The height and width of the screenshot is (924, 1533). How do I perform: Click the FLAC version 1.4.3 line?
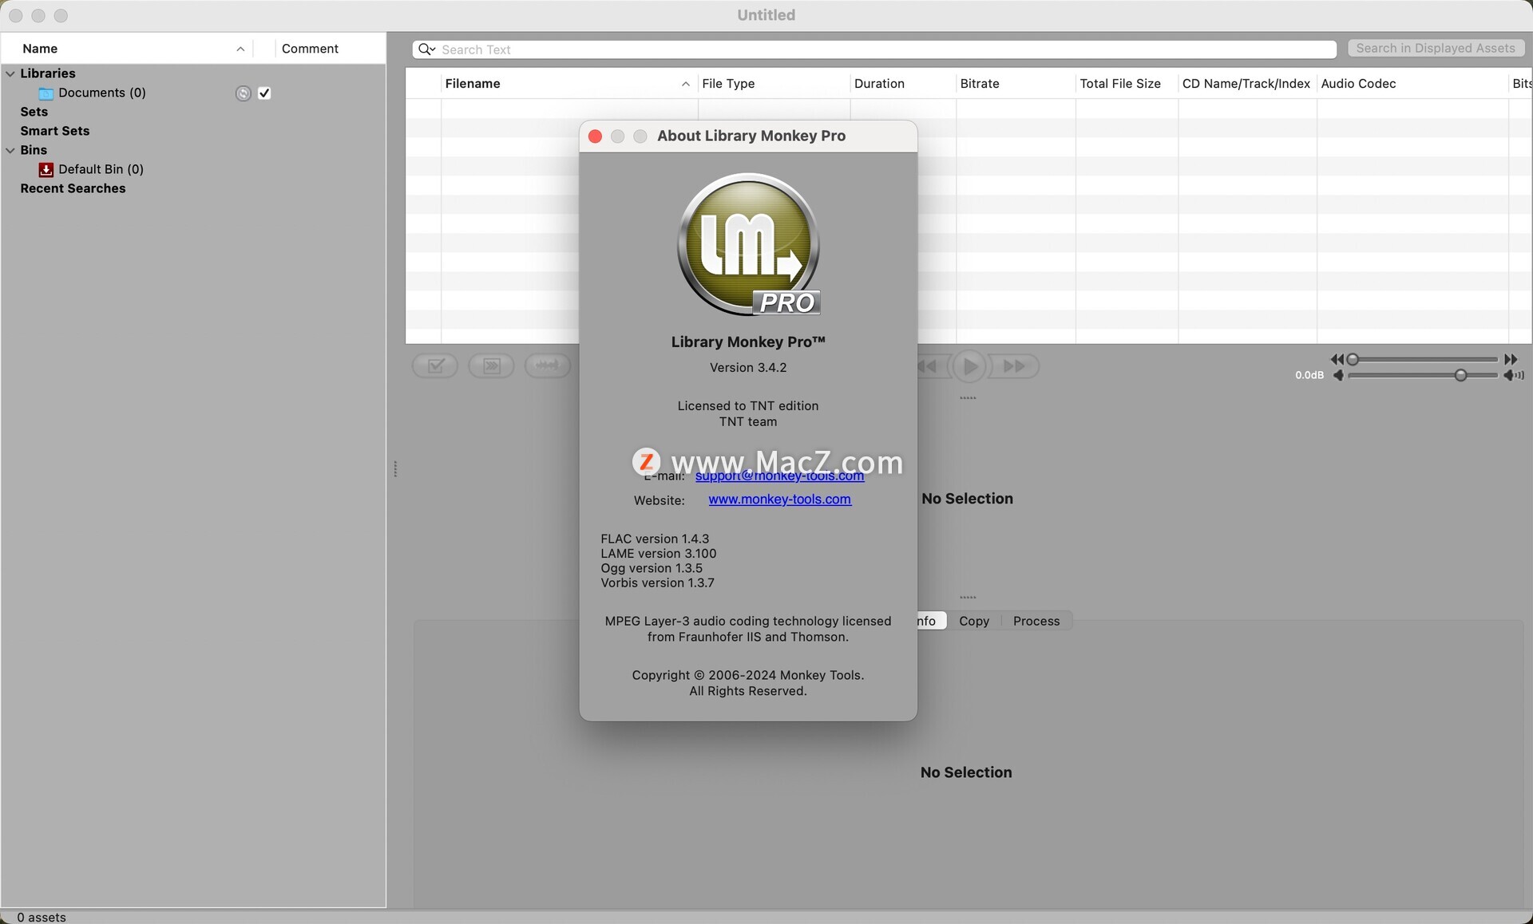pos(655,539)
